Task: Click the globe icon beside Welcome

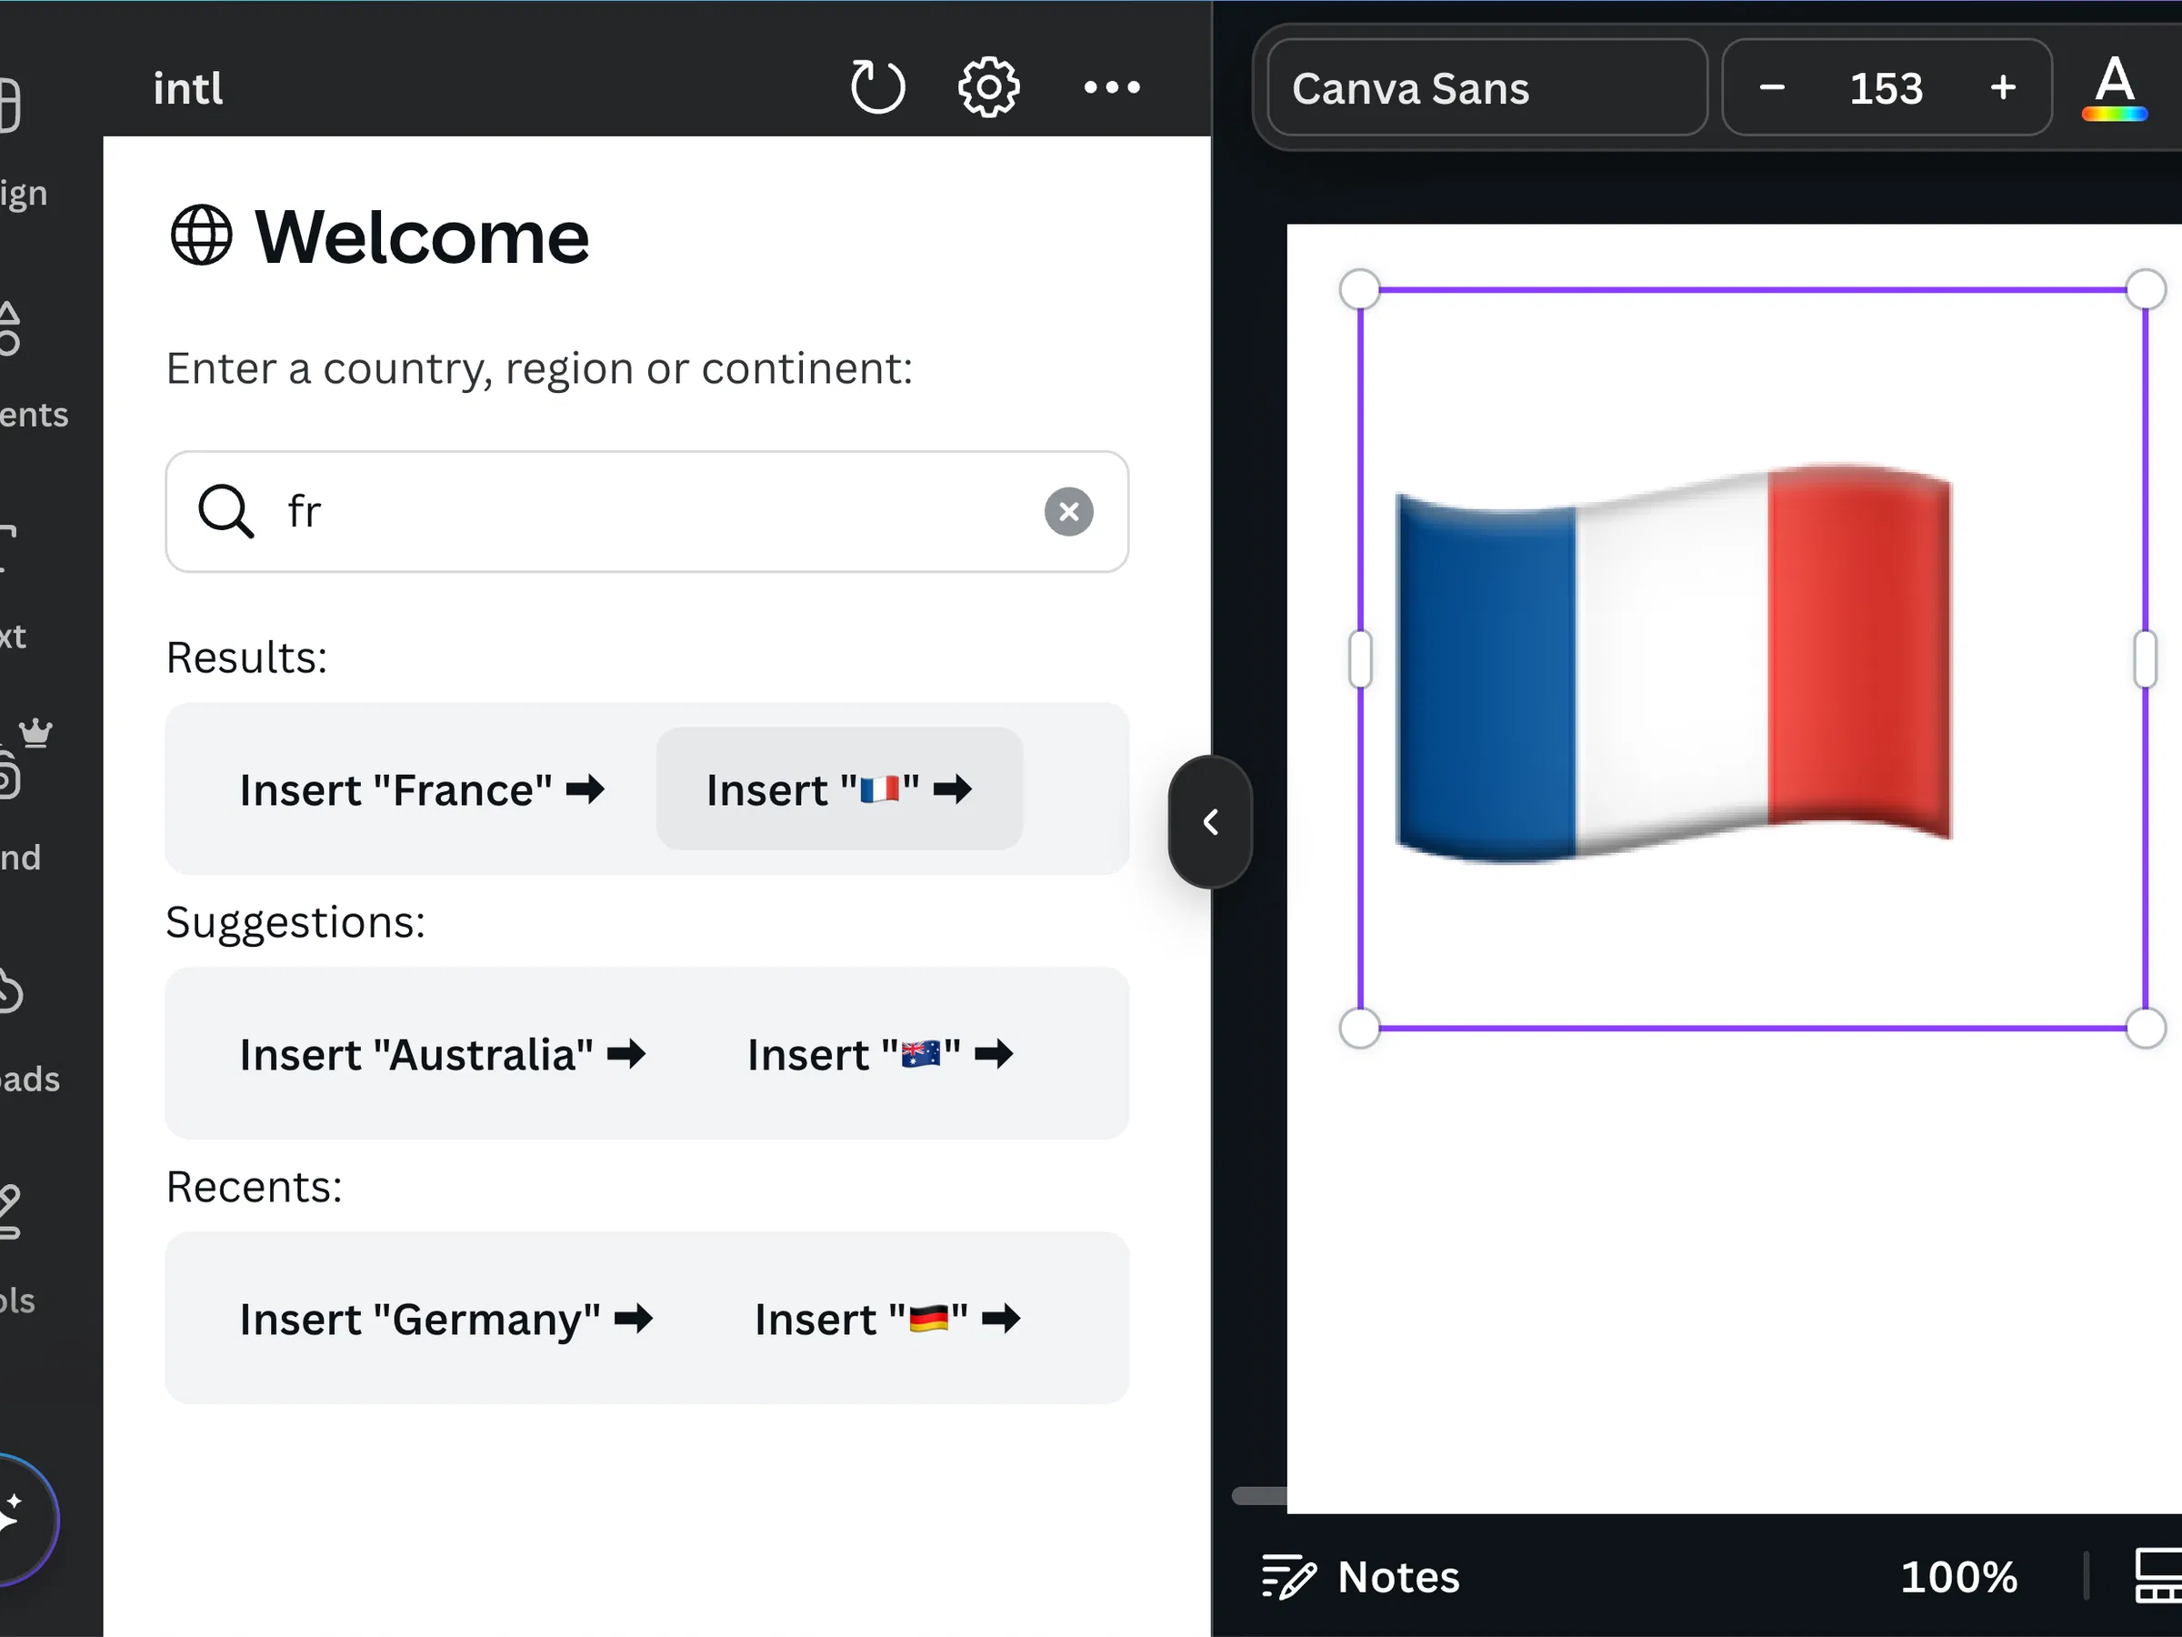Action: point(201,236)
